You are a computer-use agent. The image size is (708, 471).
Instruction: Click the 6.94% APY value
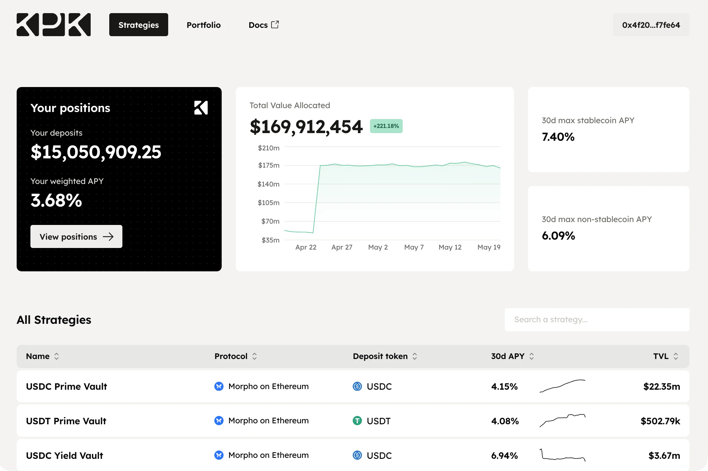(505, 456)
